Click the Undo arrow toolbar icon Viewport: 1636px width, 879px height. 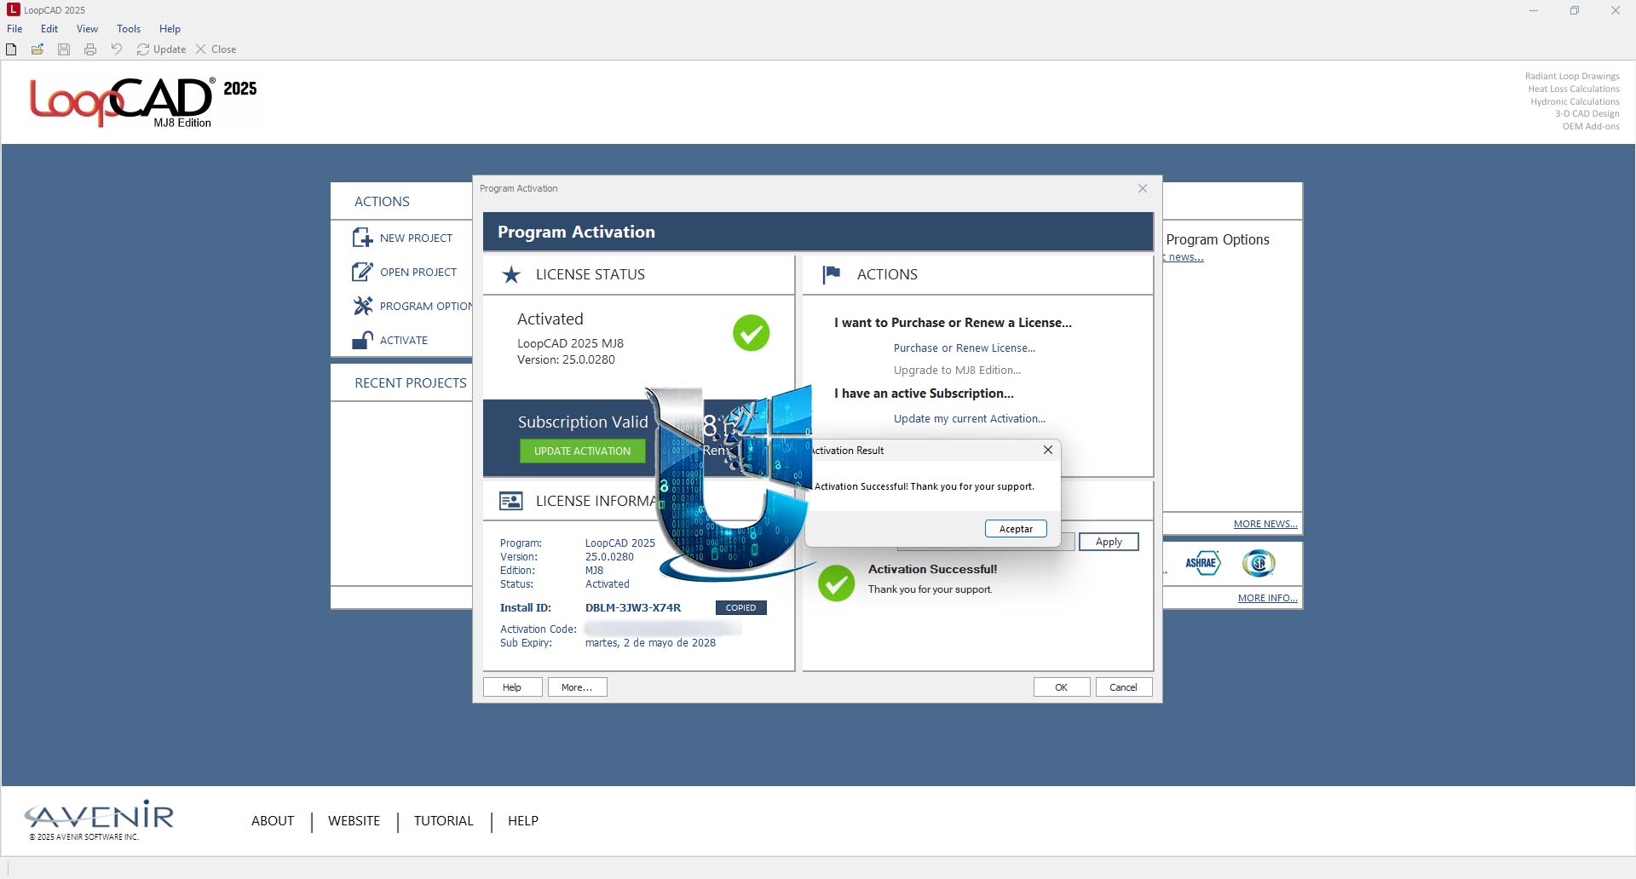117,49
